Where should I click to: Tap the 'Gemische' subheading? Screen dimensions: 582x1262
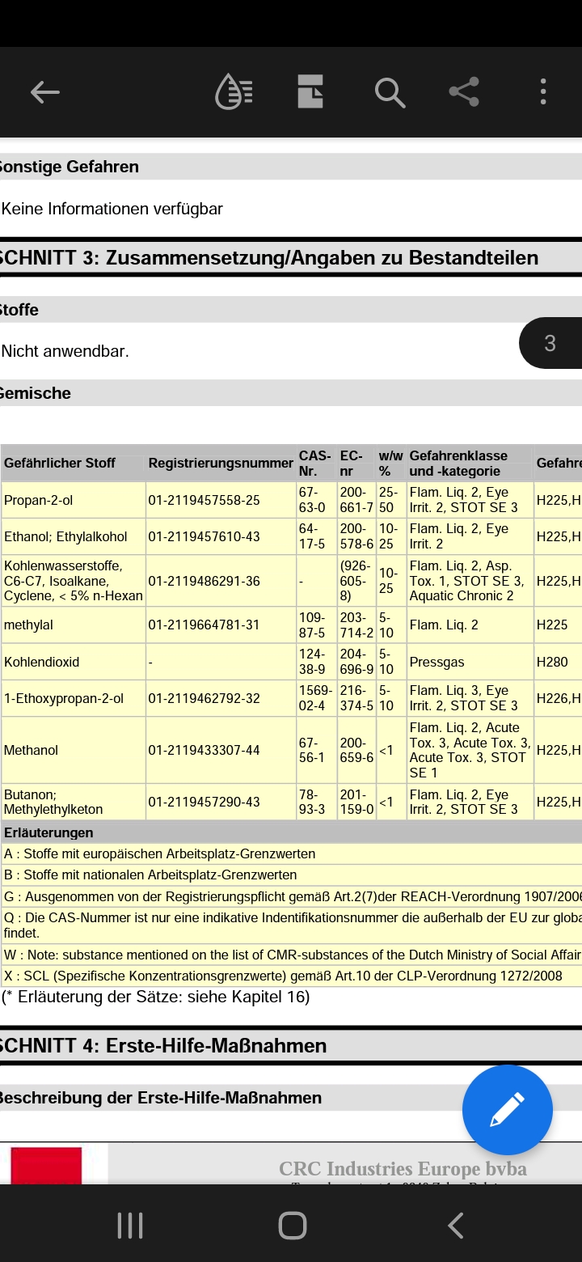tap(36, 393)
